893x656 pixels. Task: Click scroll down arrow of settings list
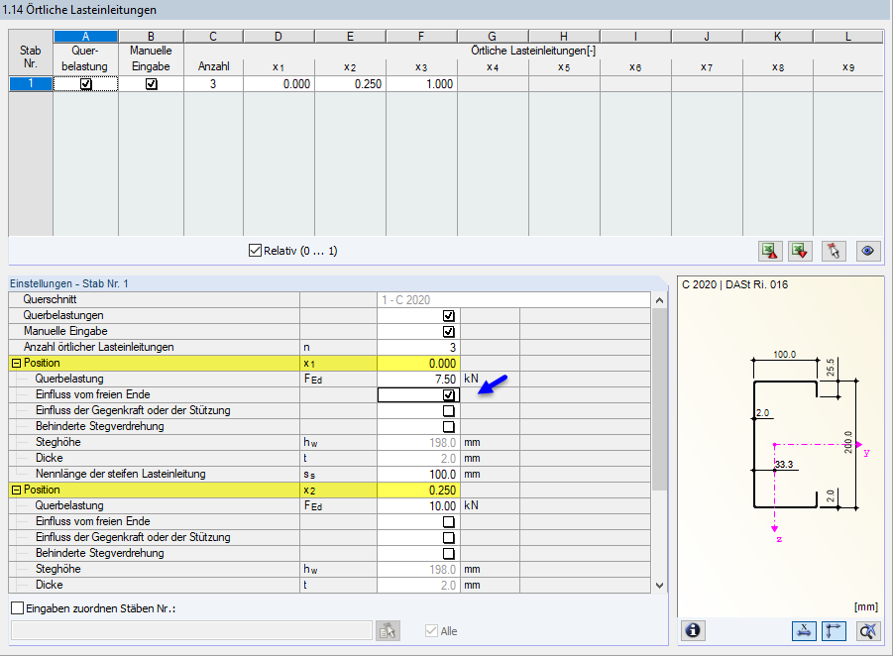pos(659,585)
